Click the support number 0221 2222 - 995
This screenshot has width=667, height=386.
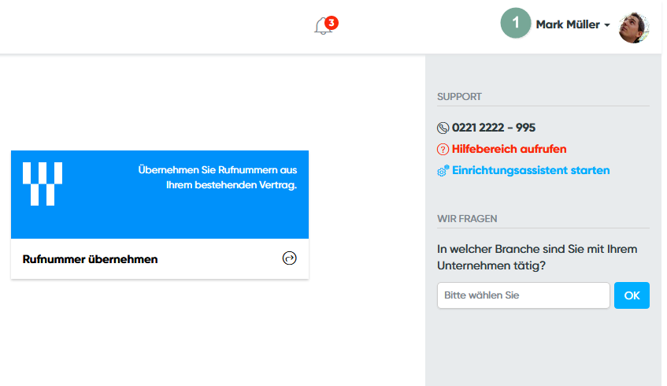pos(494,128)
